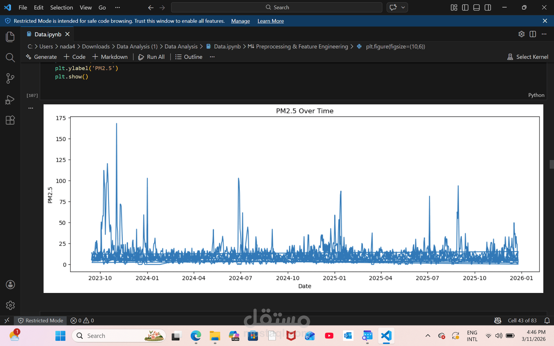This screenshot has width=554, height=346.
Task: Click the top Search command box
Action: (x=276, y=7)
